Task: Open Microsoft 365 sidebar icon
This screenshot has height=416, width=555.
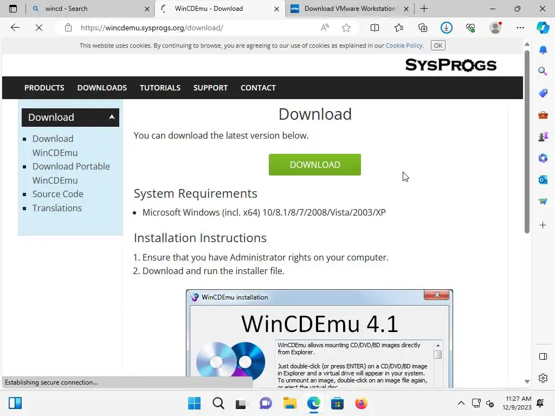Action: [x=543, y=158]
